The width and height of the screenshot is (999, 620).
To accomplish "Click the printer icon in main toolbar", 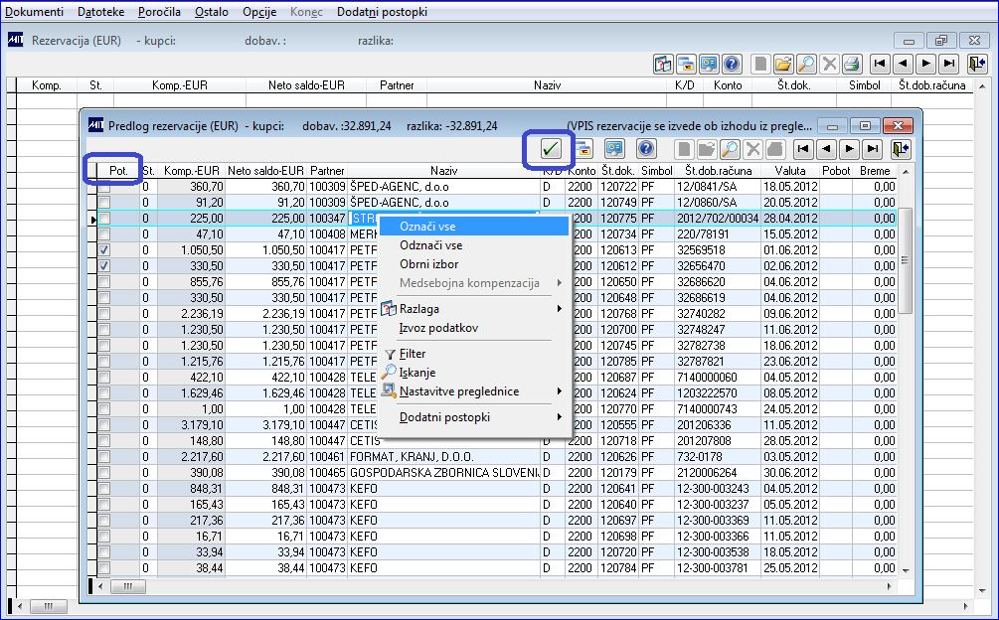I will click(x=851, y=64).
